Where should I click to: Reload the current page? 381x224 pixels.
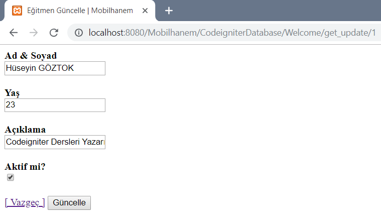coord(54,33)
